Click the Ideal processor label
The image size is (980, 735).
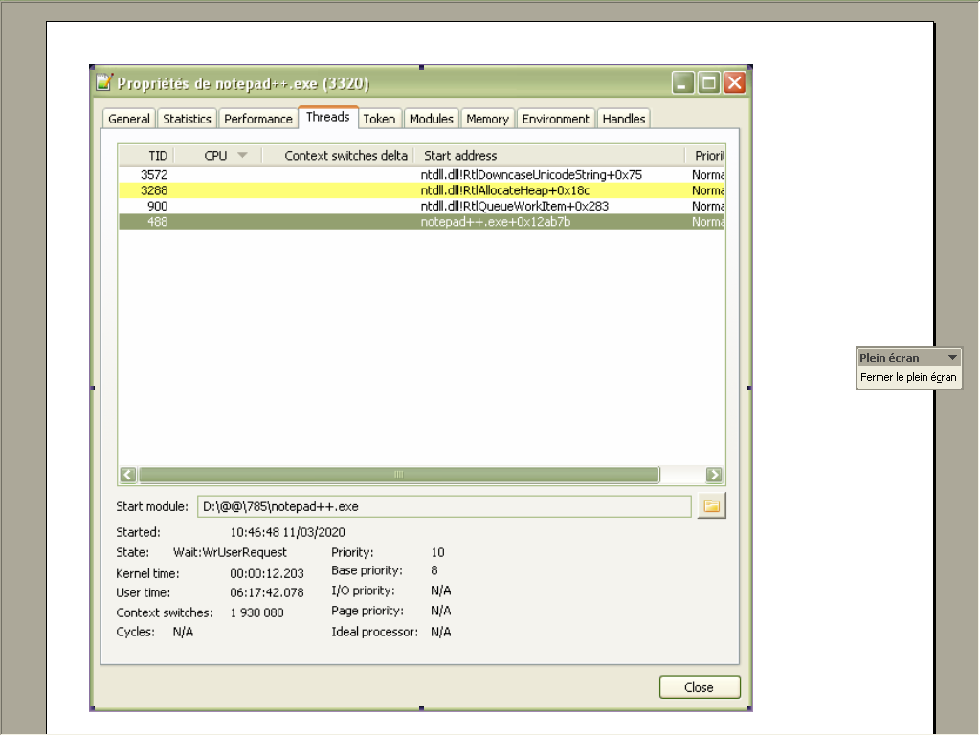point(374,632)
